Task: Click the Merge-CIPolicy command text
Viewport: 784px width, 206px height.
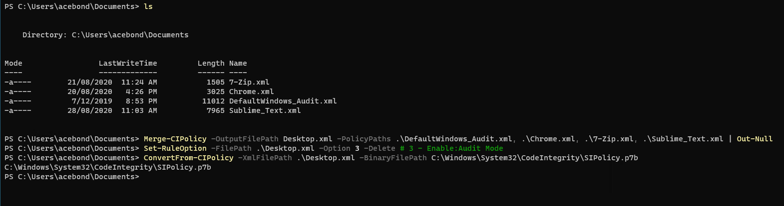Action: point(175,139)
